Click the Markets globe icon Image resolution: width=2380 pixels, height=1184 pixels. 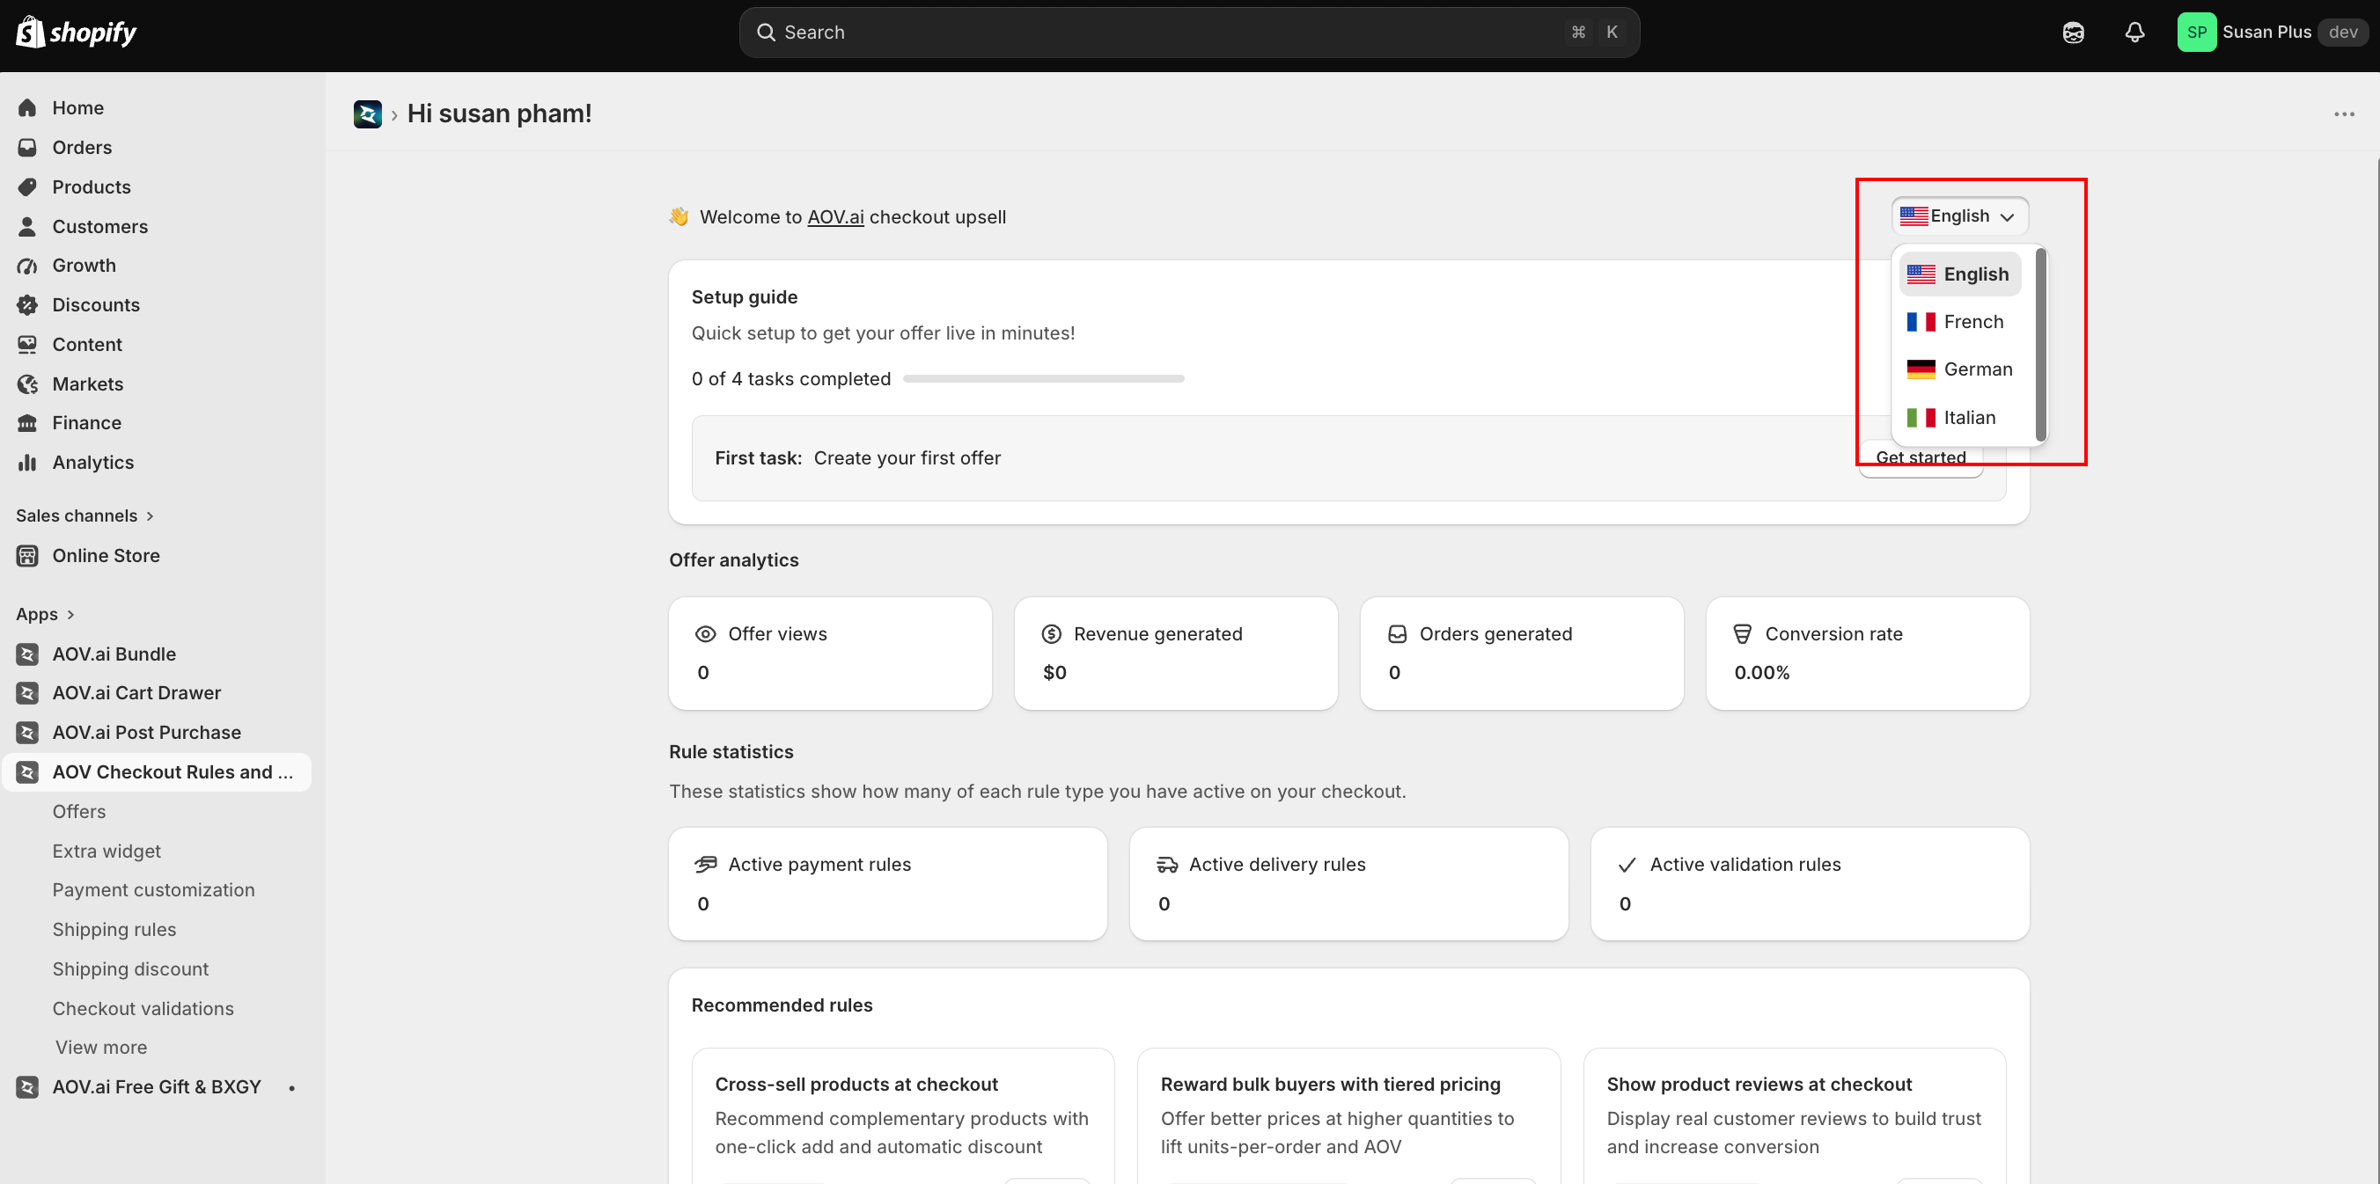click(27, 384)
